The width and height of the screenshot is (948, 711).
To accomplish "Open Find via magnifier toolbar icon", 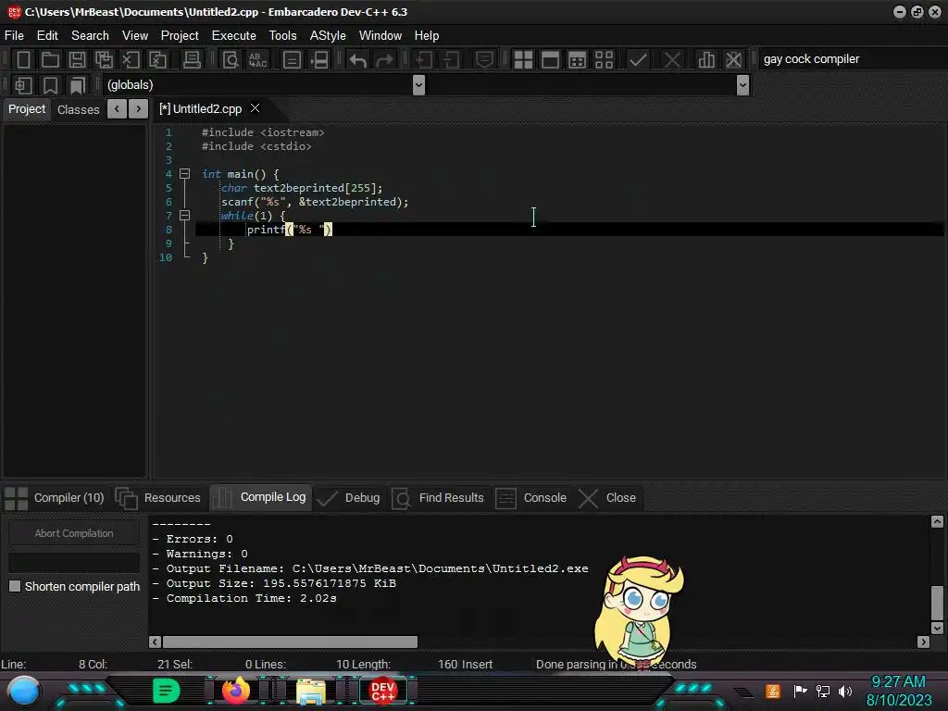I will pyautogui.click(x=231, y=59).
